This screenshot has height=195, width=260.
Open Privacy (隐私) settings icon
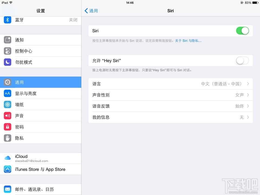click(7, 138)
